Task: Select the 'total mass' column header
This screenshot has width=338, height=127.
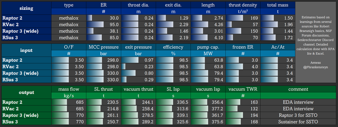Action: pyautogui.click(x=277, y=5)
